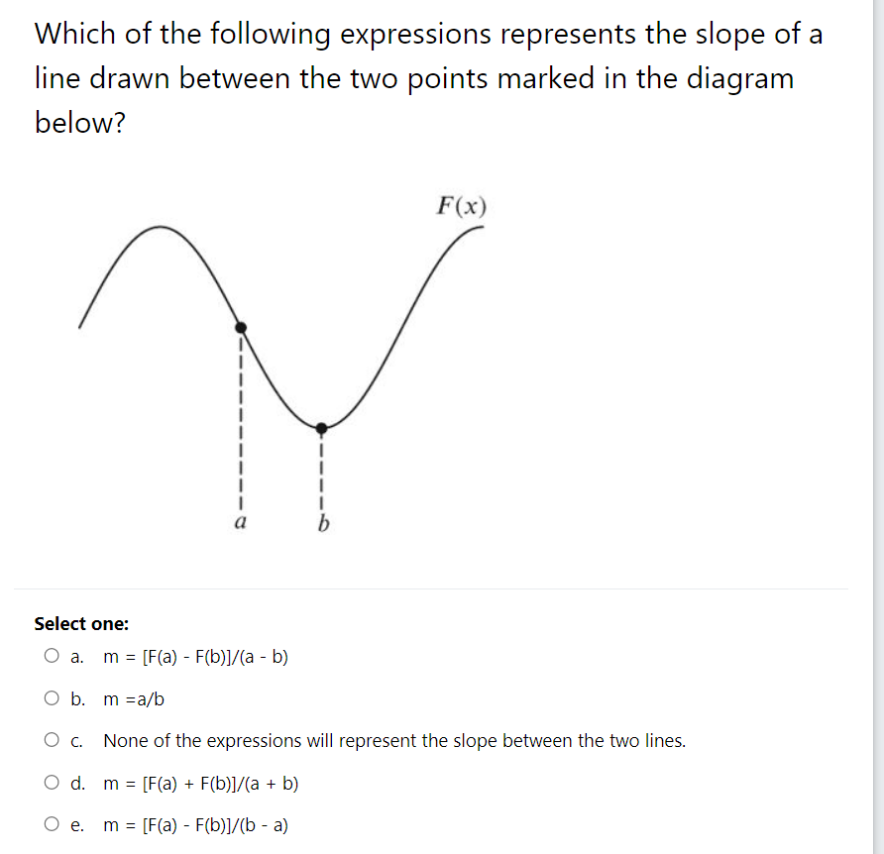
Task: Select answer option a radio button
Action: tap(51, 656)
